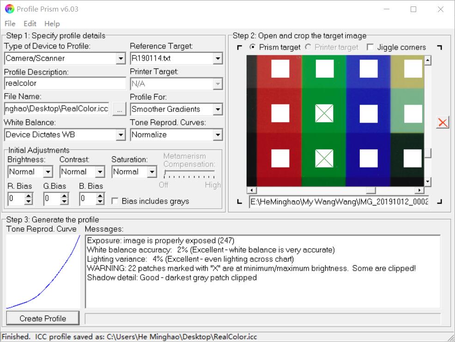Click the top-right crop corner marker
The image size is (455, 342).
tap(439, 47)
